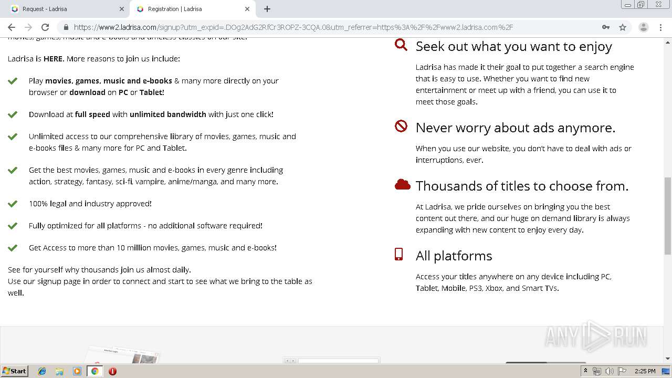Click 'Thousands of titles to choose from.' heading
Viewport: 672px width, 378px height.
coord(522,186)
